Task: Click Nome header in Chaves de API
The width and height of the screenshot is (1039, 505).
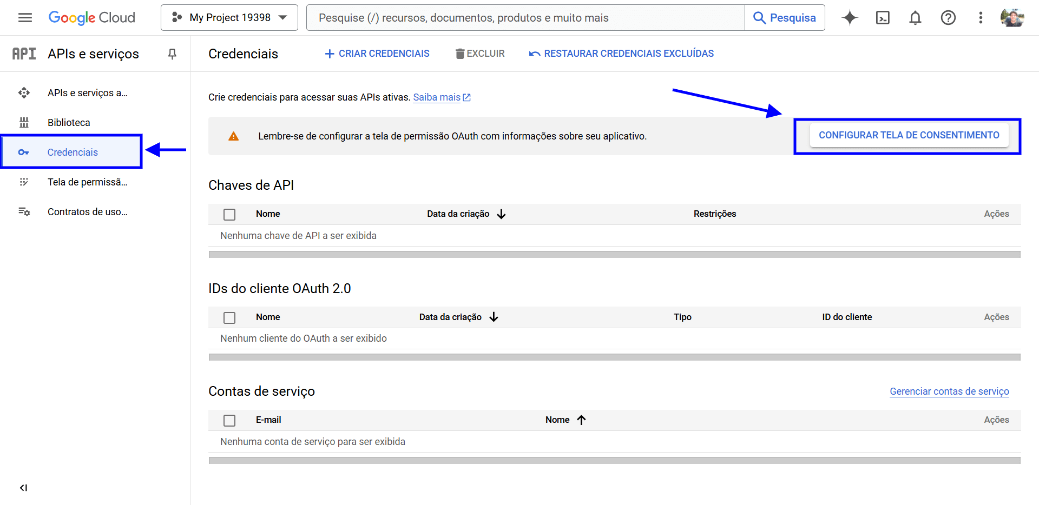Action: point(268,214)
